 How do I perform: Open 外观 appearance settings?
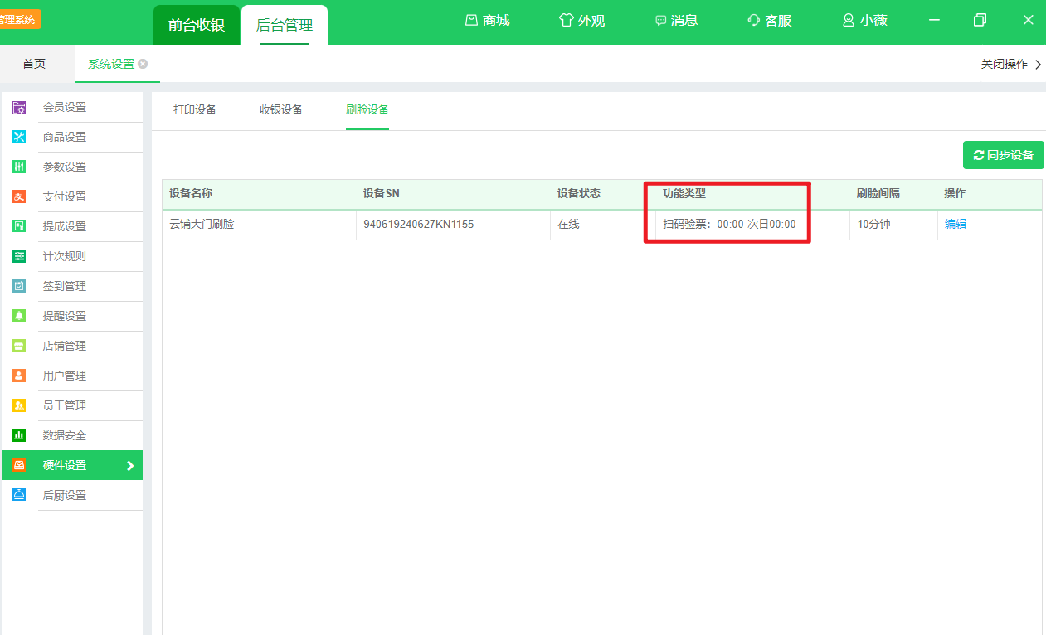[x=581, y=21]
